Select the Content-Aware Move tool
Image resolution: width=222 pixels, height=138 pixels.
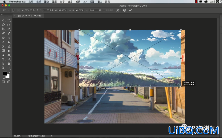coord(9,38)
